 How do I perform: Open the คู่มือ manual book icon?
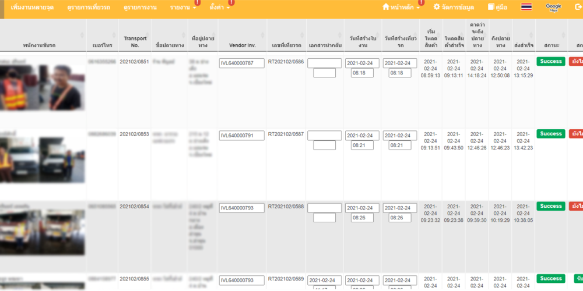click(x=491, y=7)
